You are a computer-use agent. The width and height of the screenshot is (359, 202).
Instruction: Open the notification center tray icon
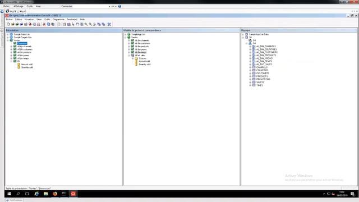[x=353, y=194]
